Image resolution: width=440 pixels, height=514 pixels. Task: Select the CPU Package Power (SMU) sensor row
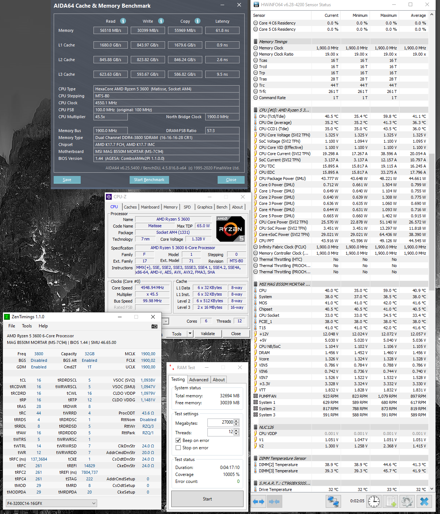[x=340, y=179]
